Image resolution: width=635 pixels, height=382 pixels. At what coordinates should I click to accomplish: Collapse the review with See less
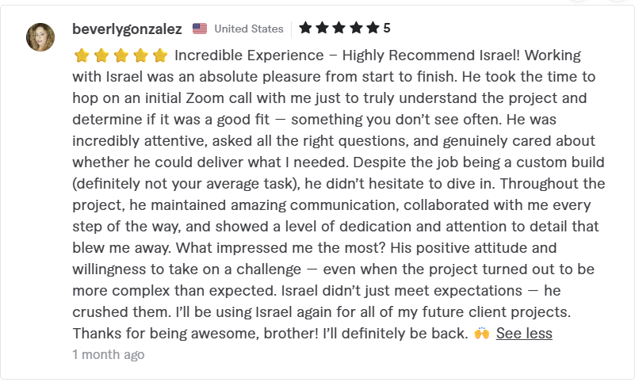[x=524, y=334]
